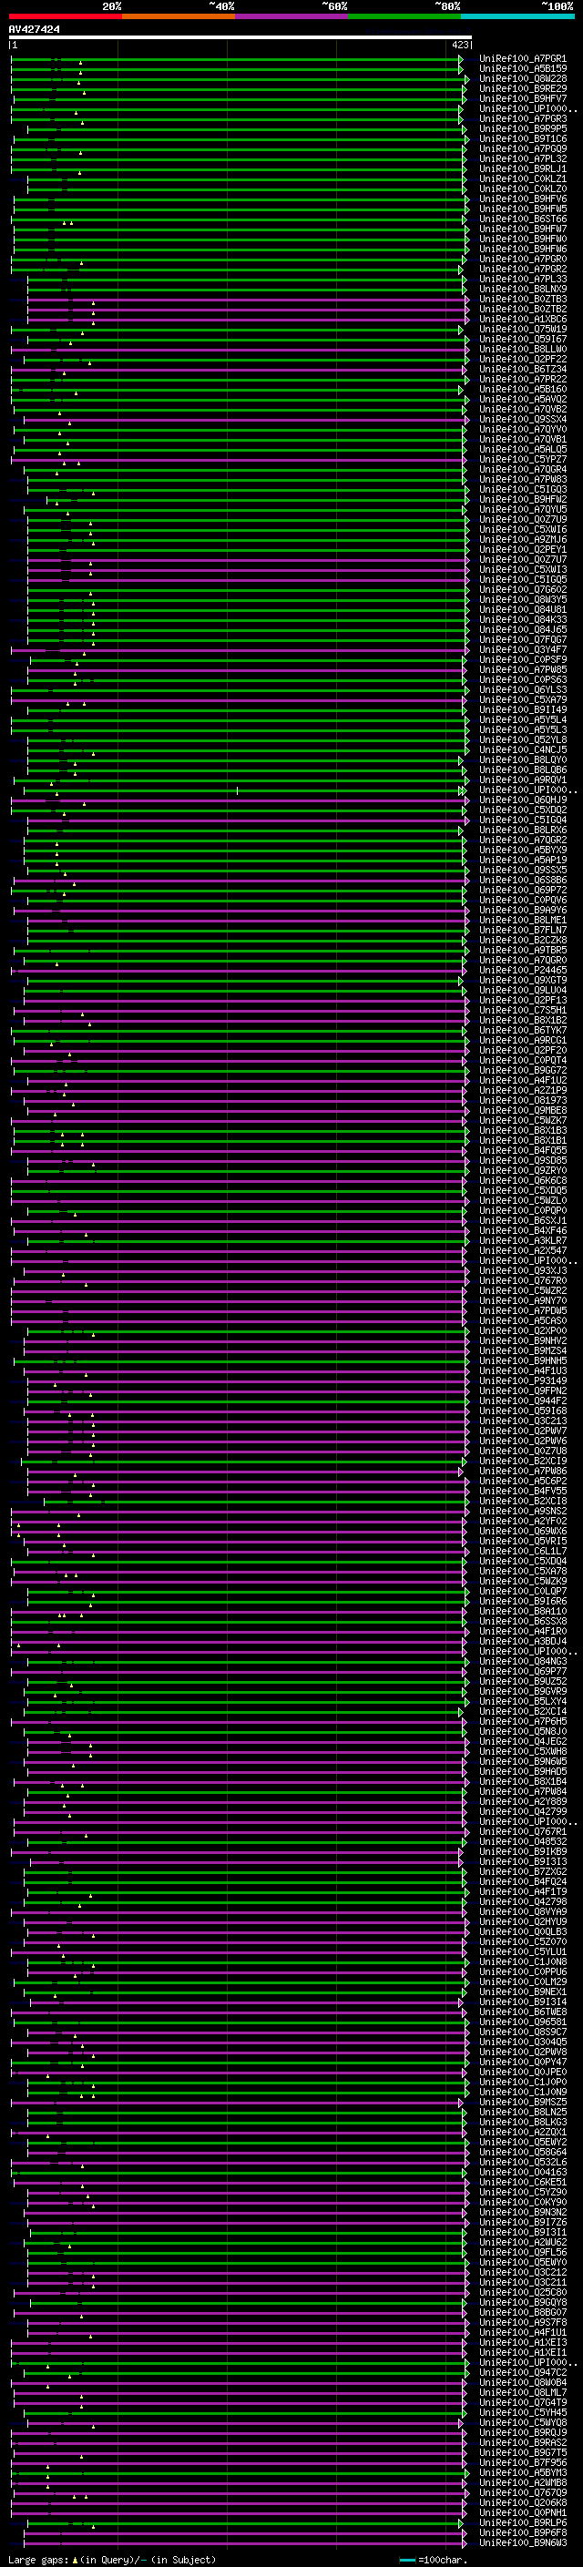Click the orange ~40% identity legend bar
The width and height of the screenshot is (583, 2567).
(179, 17)
